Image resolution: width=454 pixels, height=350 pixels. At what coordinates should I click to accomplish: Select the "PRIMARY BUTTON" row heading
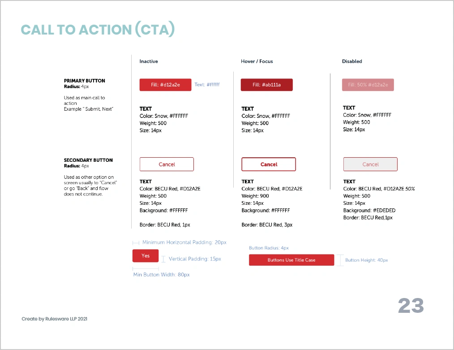[x=85, y=81]
